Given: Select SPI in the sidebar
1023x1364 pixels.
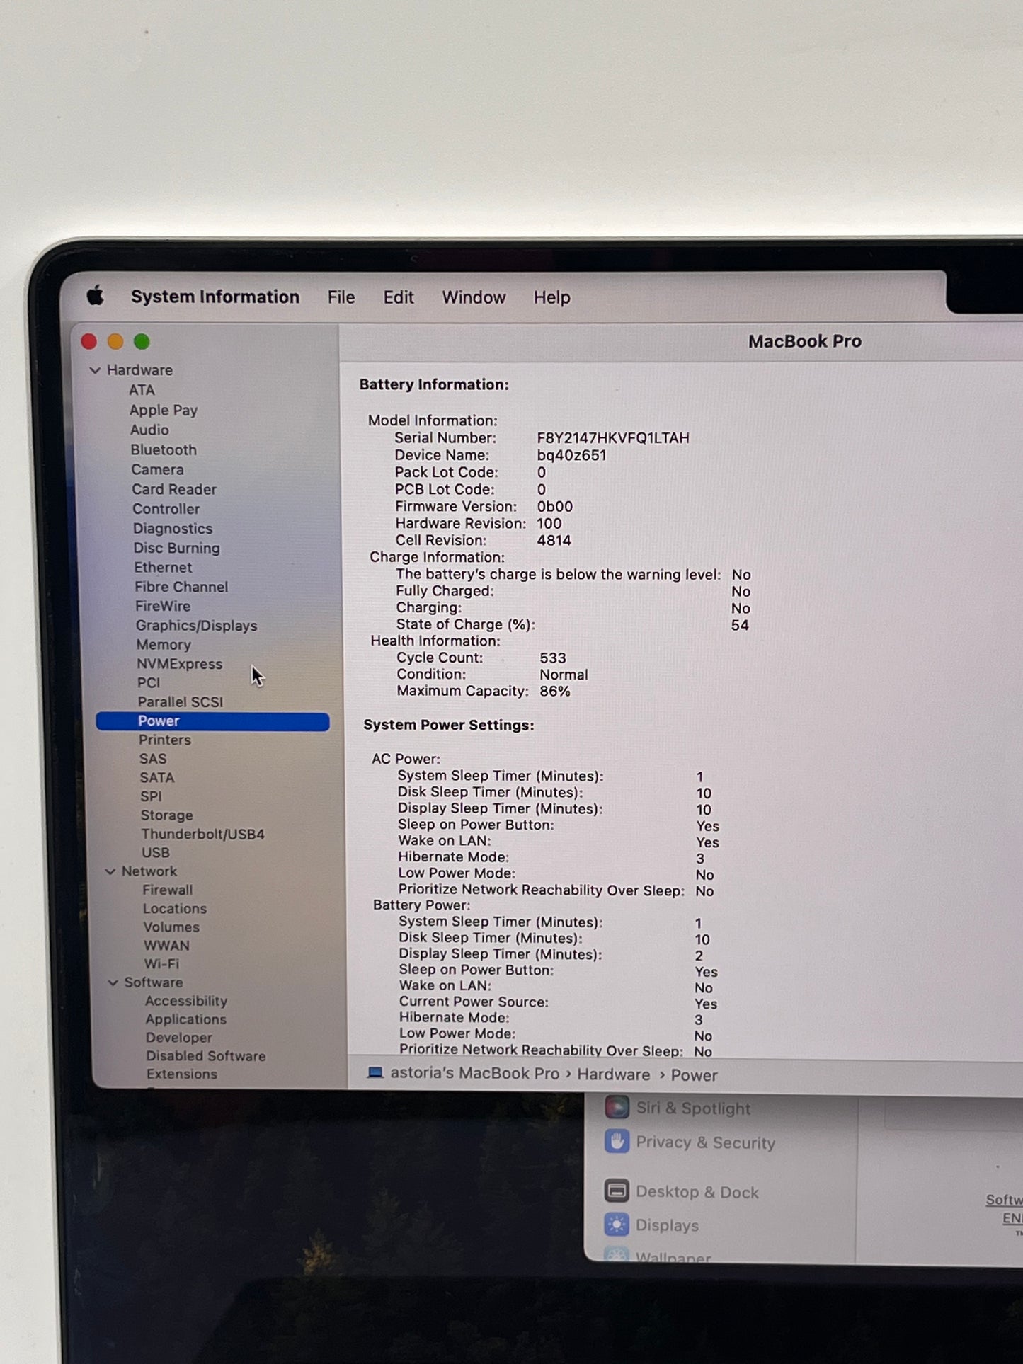Looking at the screenshot, I should point(151,796).
